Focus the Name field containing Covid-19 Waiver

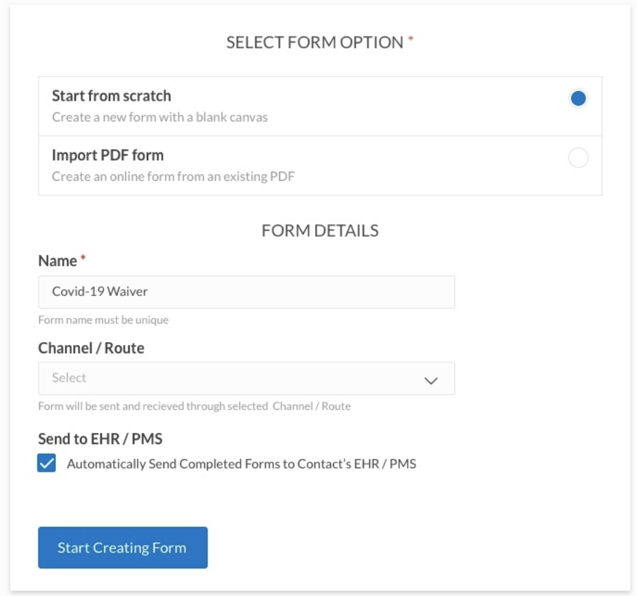coord(246,292)
